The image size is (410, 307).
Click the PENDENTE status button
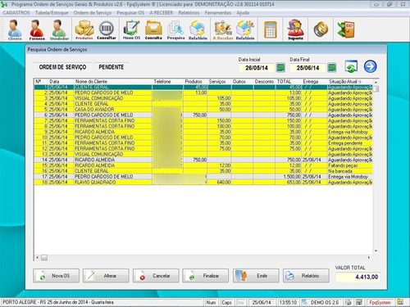tap(112, 67)
